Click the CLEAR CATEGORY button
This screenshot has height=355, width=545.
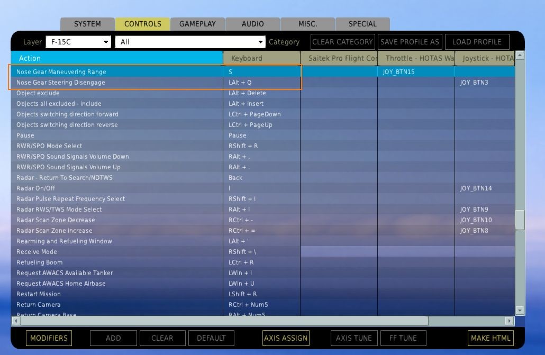(342, 42)
